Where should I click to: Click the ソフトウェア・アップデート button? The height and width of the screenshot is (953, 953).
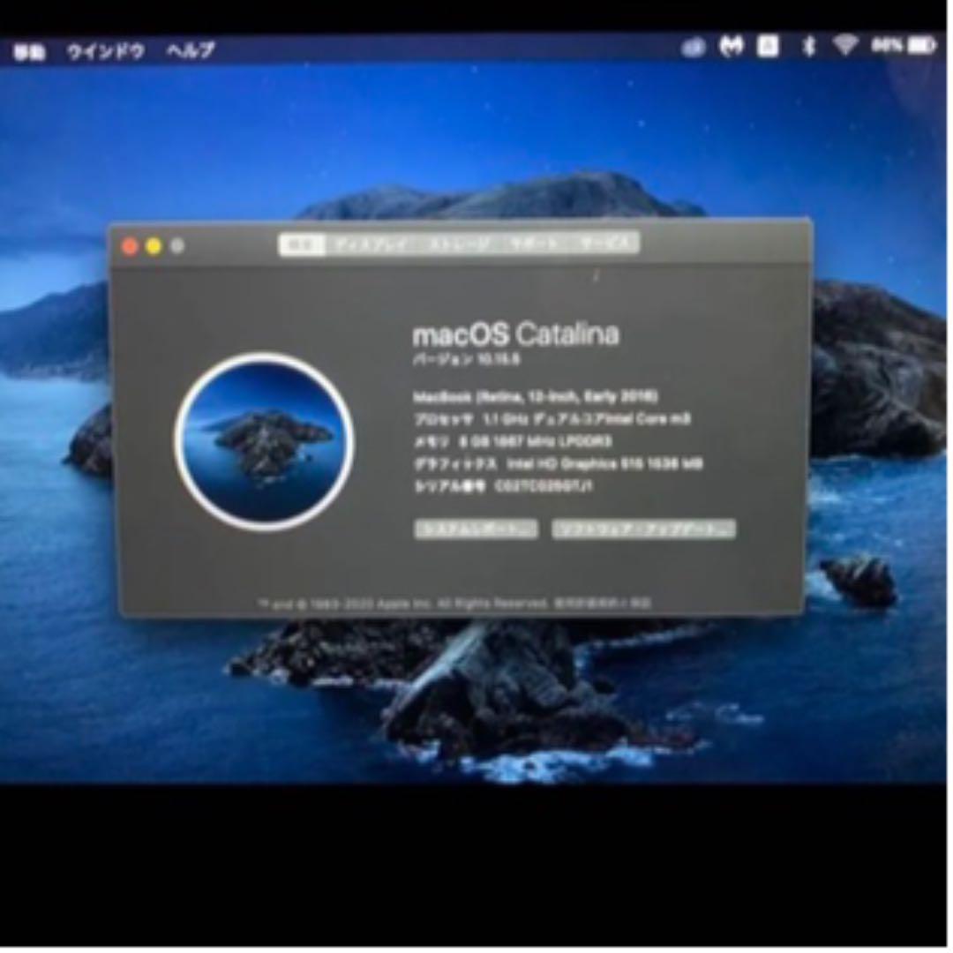(643, 529)
